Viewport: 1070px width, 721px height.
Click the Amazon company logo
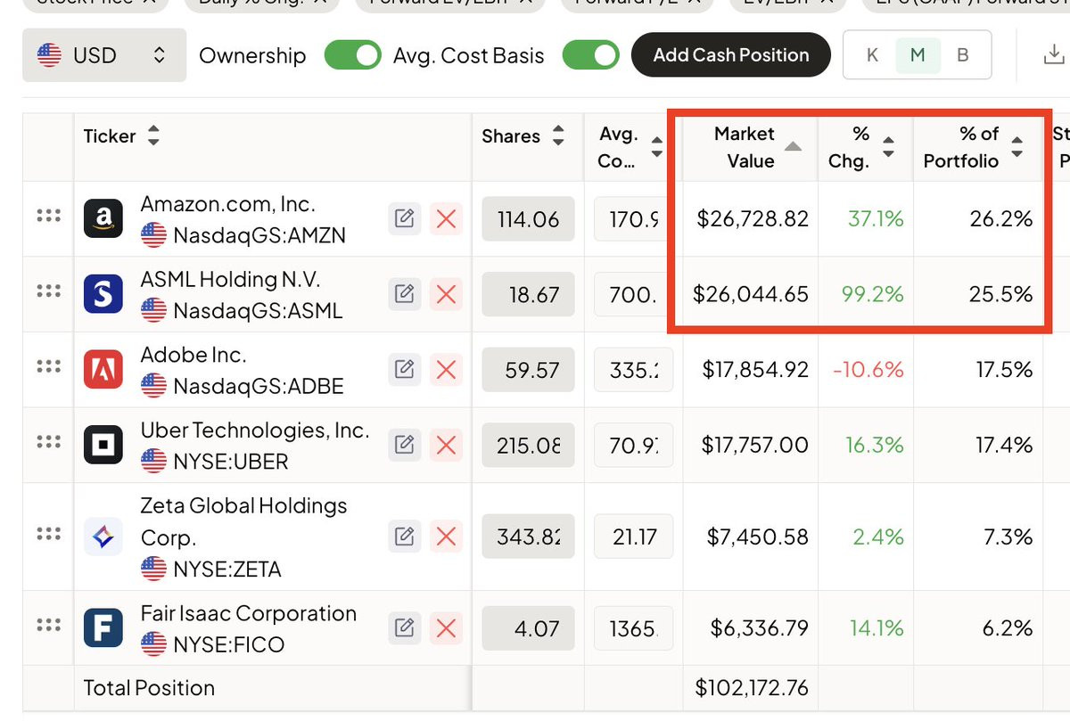click(x=103, y=218)
